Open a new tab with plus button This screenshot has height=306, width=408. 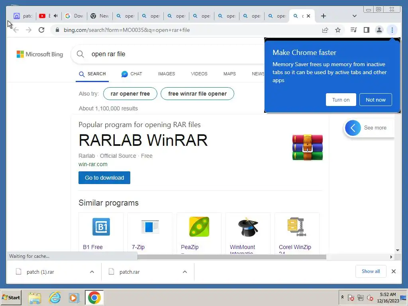click(324, 16)
